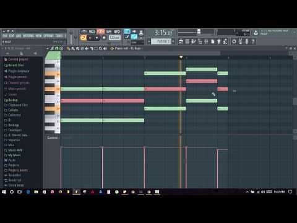Toggle the blue button right of the brush icon
Screen dimensions: 297x223
[x=134, y=37]
